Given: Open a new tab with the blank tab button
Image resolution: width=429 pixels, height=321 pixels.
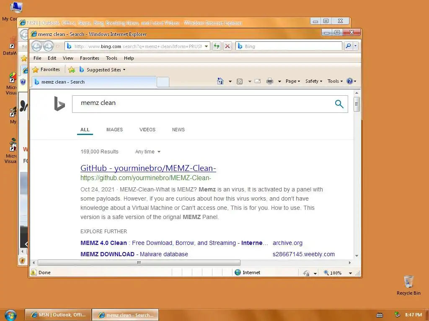Looking at the screenshot, I should [x=163, y=82].
